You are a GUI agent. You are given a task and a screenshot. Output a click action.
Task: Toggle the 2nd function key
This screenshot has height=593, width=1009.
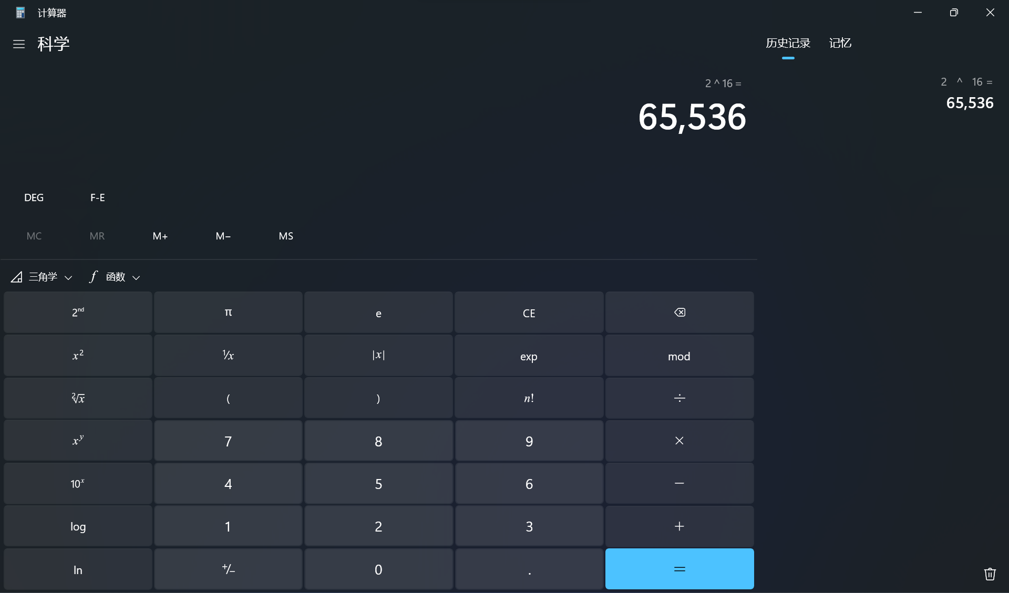click(x=78, y=312)
